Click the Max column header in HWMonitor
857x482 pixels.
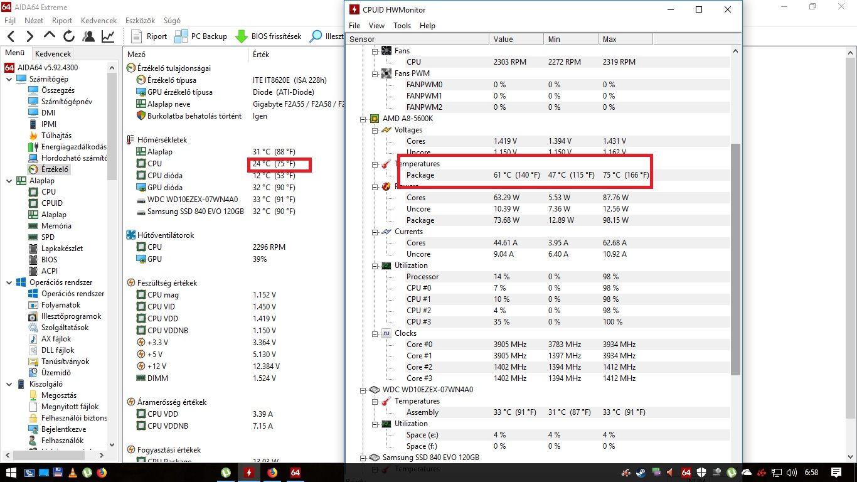point(625,39)
